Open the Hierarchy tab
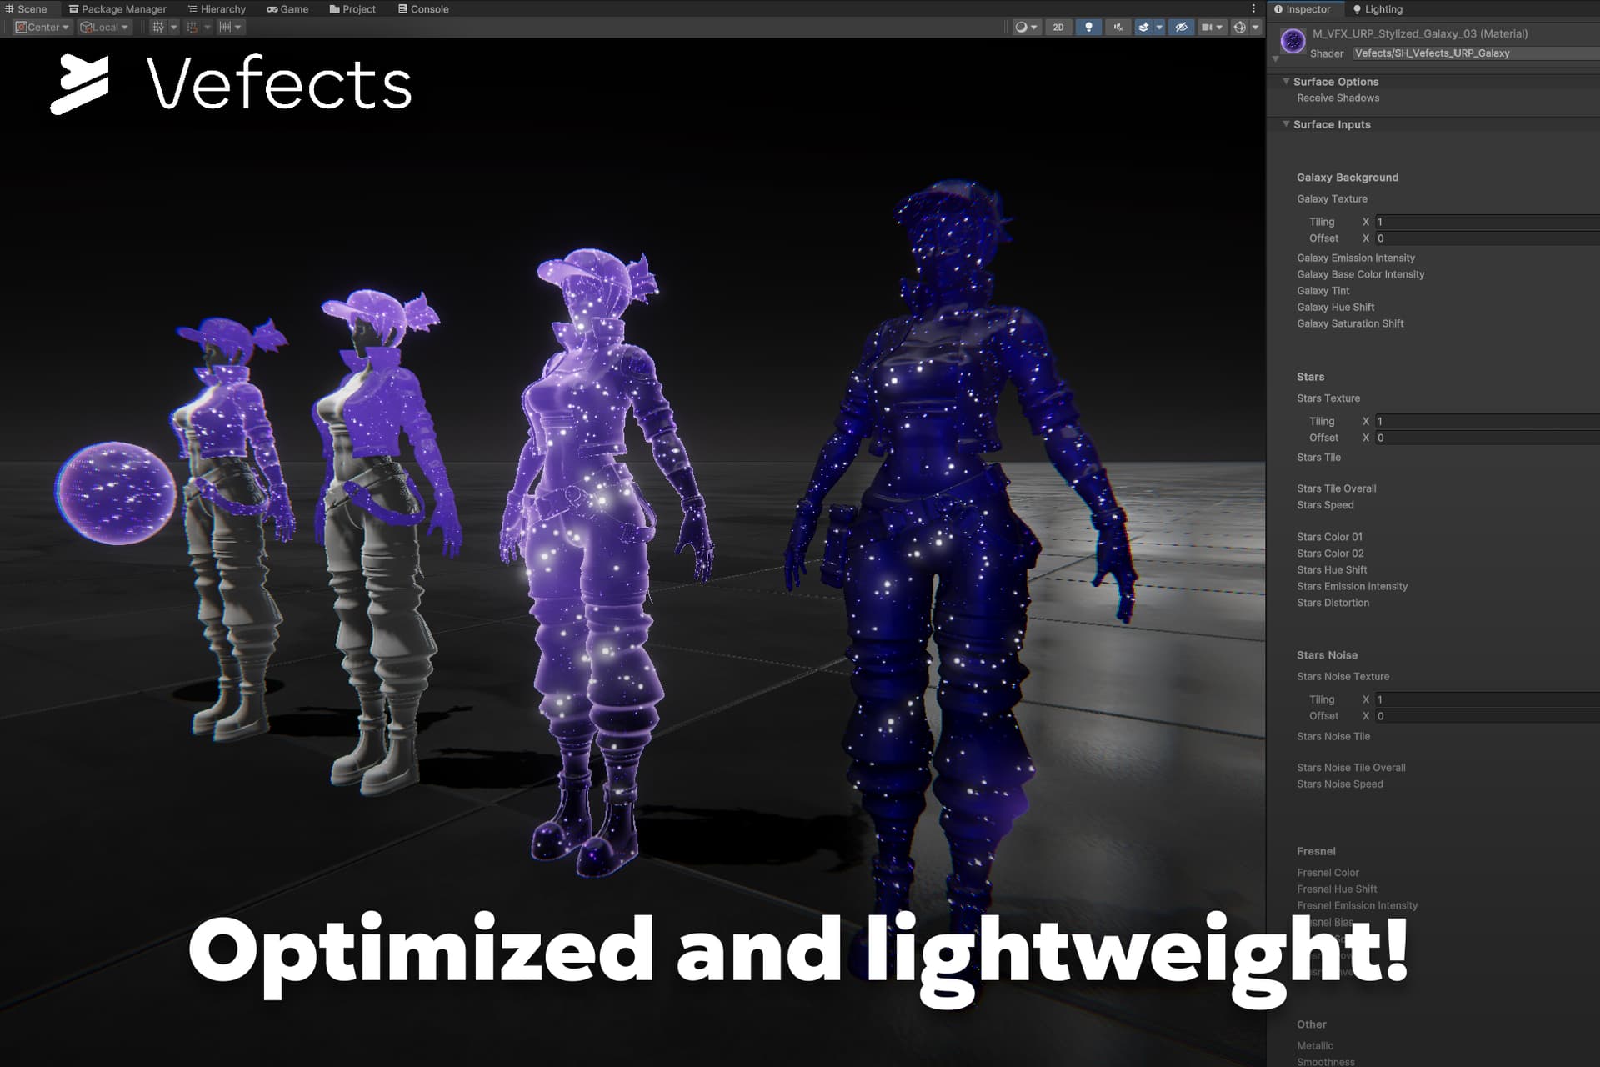Screen dimensions: 1600x1067 point(217,9)
